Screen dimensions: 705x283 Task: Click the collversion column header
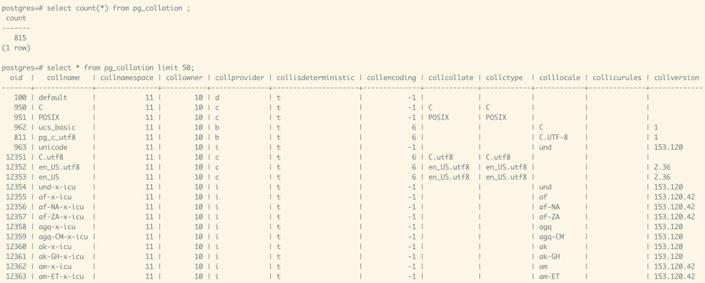(676, 78)
